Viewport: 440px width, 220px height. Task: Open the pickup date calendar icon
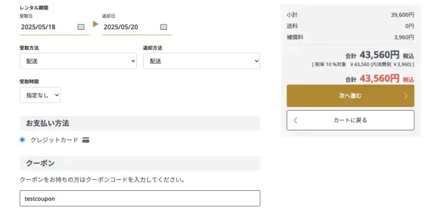tap(81, 26)
